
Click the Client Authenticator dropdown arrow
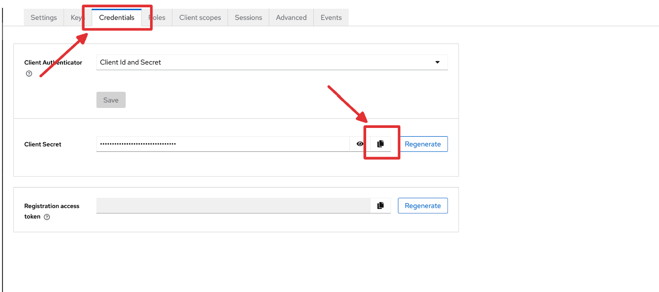[438, 63]
